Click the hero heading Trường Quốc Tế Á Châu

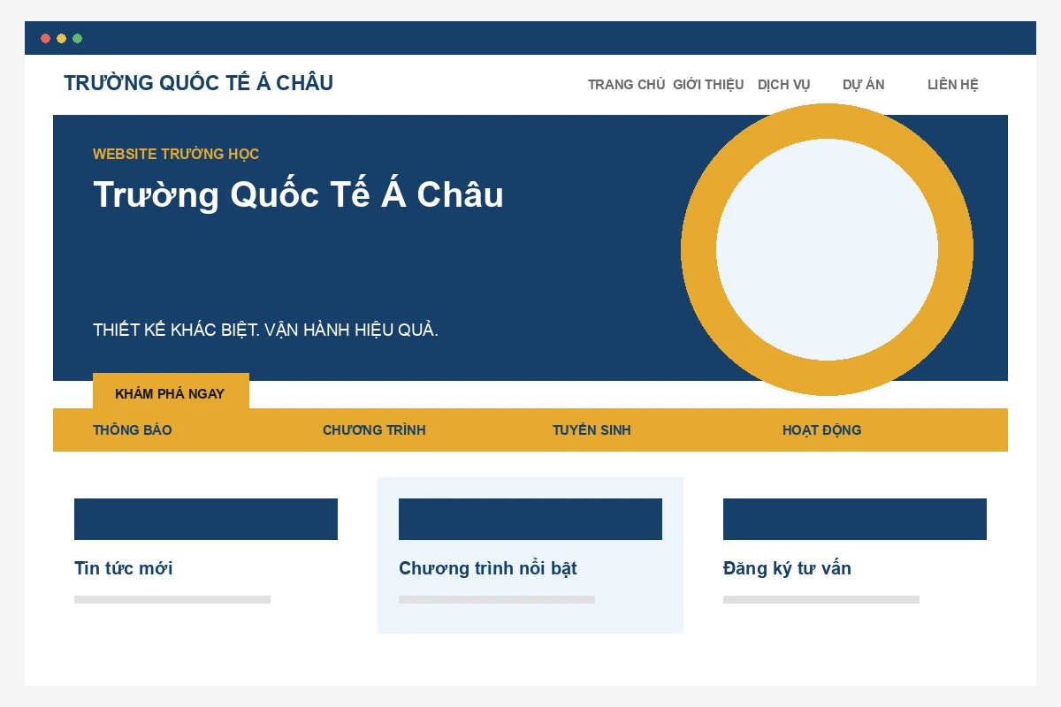coord(298,194)
